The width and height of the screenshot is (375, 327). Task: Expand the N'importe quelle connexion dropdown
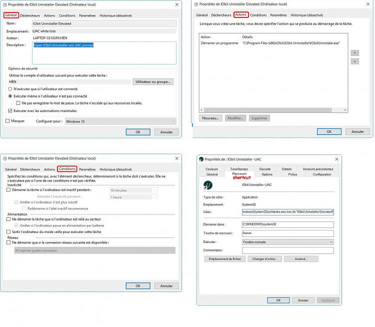94,250
